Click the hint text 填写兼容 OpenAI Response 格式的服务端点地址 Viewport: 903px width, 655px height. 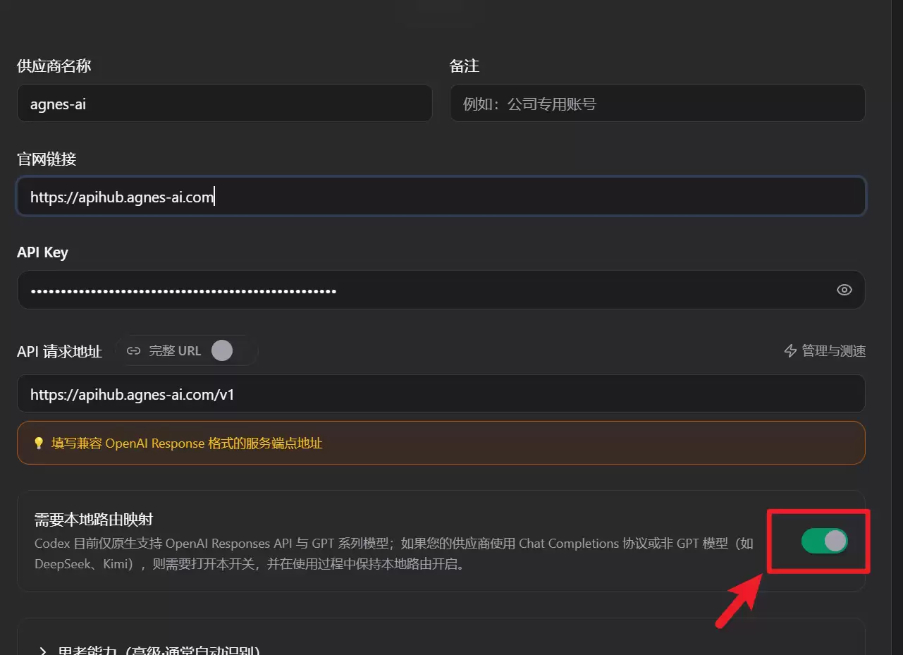[x=187, y=443]
